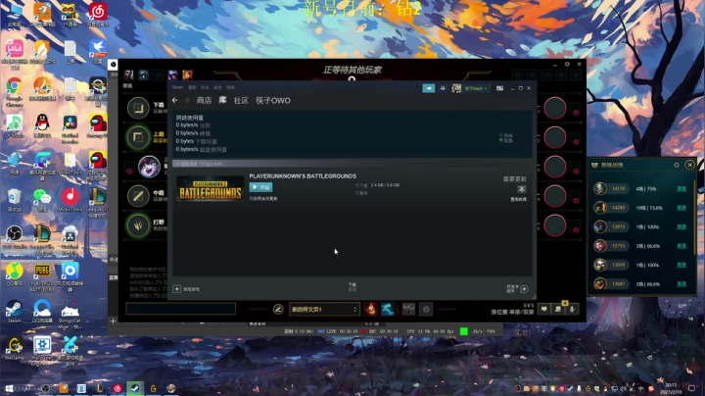Select the blue summoner spell icon
705x396 pixels.
(388, 309)
